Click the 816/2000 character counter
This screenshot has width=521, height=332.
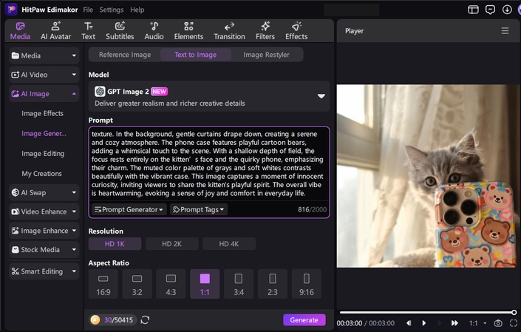[x=312, y=209]
